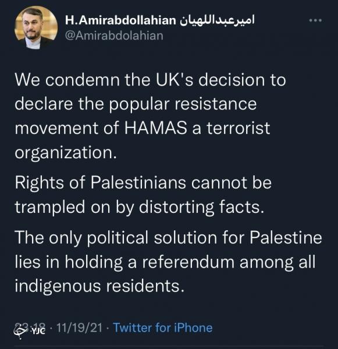Click the Persian name امیرعبداللهیان
Screen dimensions: 338x349
tap(217, 20)
